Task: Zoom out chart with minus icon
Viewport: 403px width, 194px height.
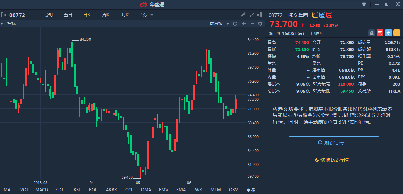Action: [252, 24]
